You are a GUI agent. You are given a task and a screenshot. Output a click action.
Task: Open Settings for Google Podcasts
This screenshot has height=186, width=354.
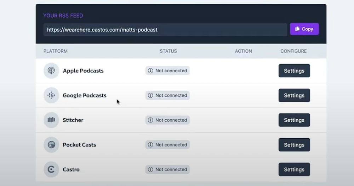[x=294, y=95]
